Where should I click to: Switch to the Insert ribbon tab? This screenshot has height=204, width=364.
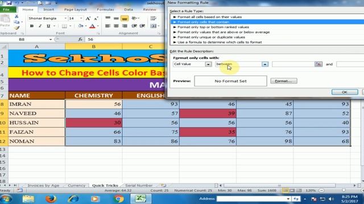coord(48,10)
